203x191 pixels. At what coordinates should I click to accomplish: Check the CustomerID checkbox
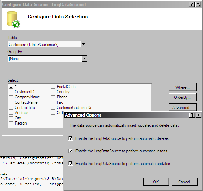coord(11,92)
